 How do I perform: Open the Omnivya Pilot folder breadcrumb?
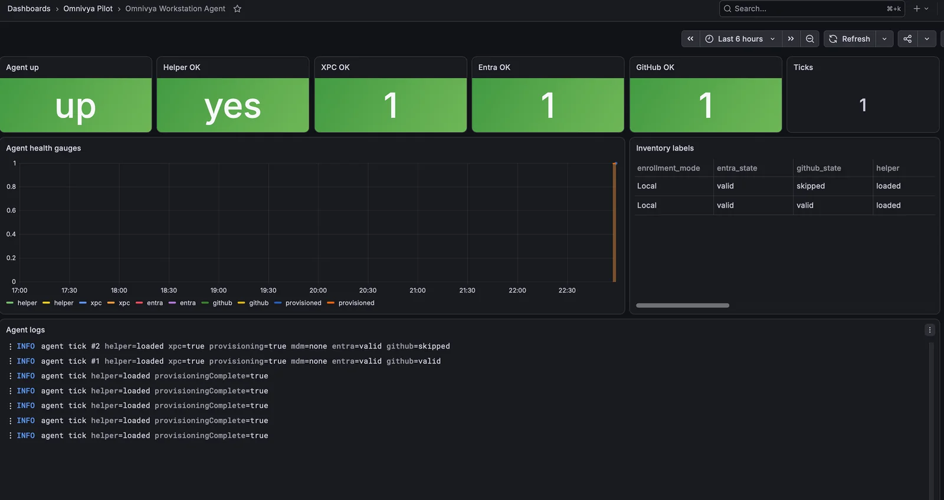[x=88, y=9]
